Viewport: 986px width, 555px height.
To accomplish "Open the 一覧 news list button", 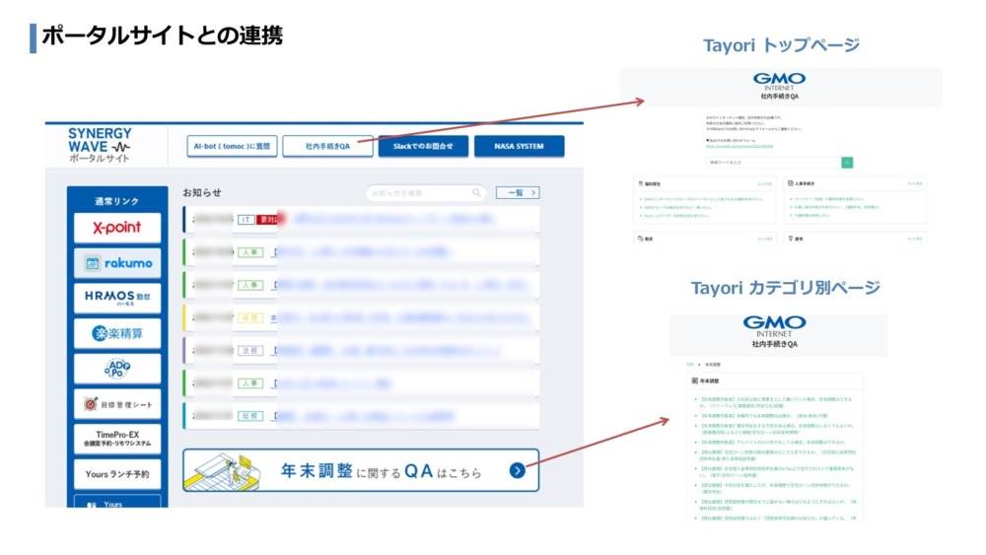I will [517, 193].
